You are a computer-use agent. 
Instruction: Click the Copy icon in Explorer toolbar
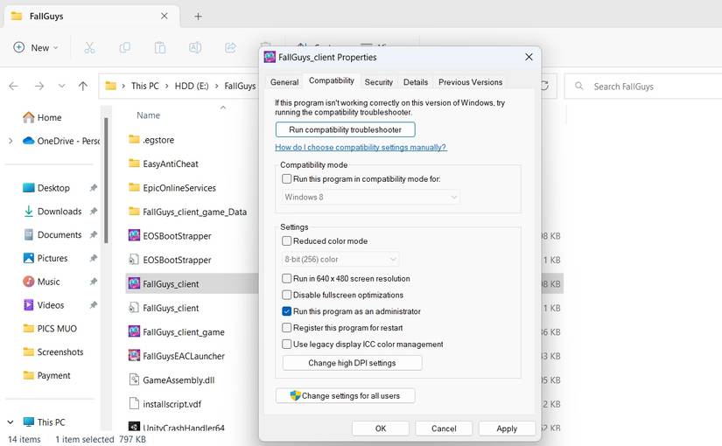tap(125, 47)
